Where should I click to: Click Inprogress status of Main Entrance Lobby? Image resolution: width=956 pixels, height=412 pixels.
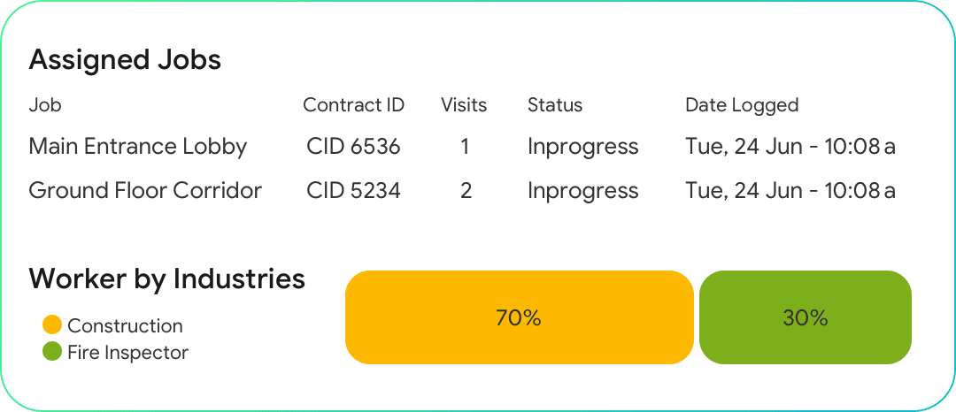582,147
